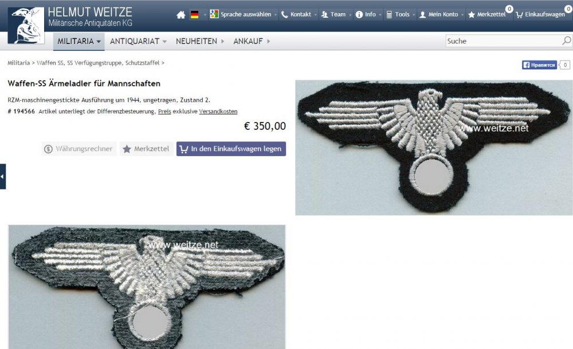
Task: Expand the ANTIQUARIAT navigation dropdown
Action: point(138,41)
